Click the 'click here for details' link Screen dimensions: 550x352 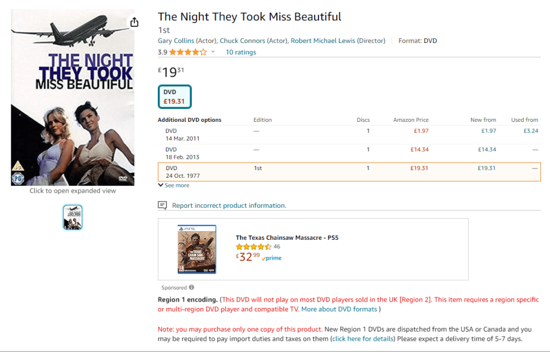(363, 339)
